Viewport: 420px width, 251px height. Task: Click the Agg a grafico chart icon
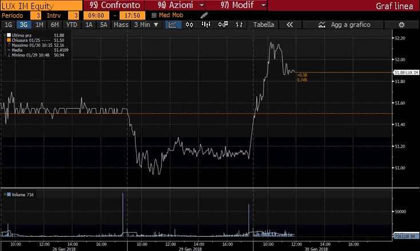322,25
